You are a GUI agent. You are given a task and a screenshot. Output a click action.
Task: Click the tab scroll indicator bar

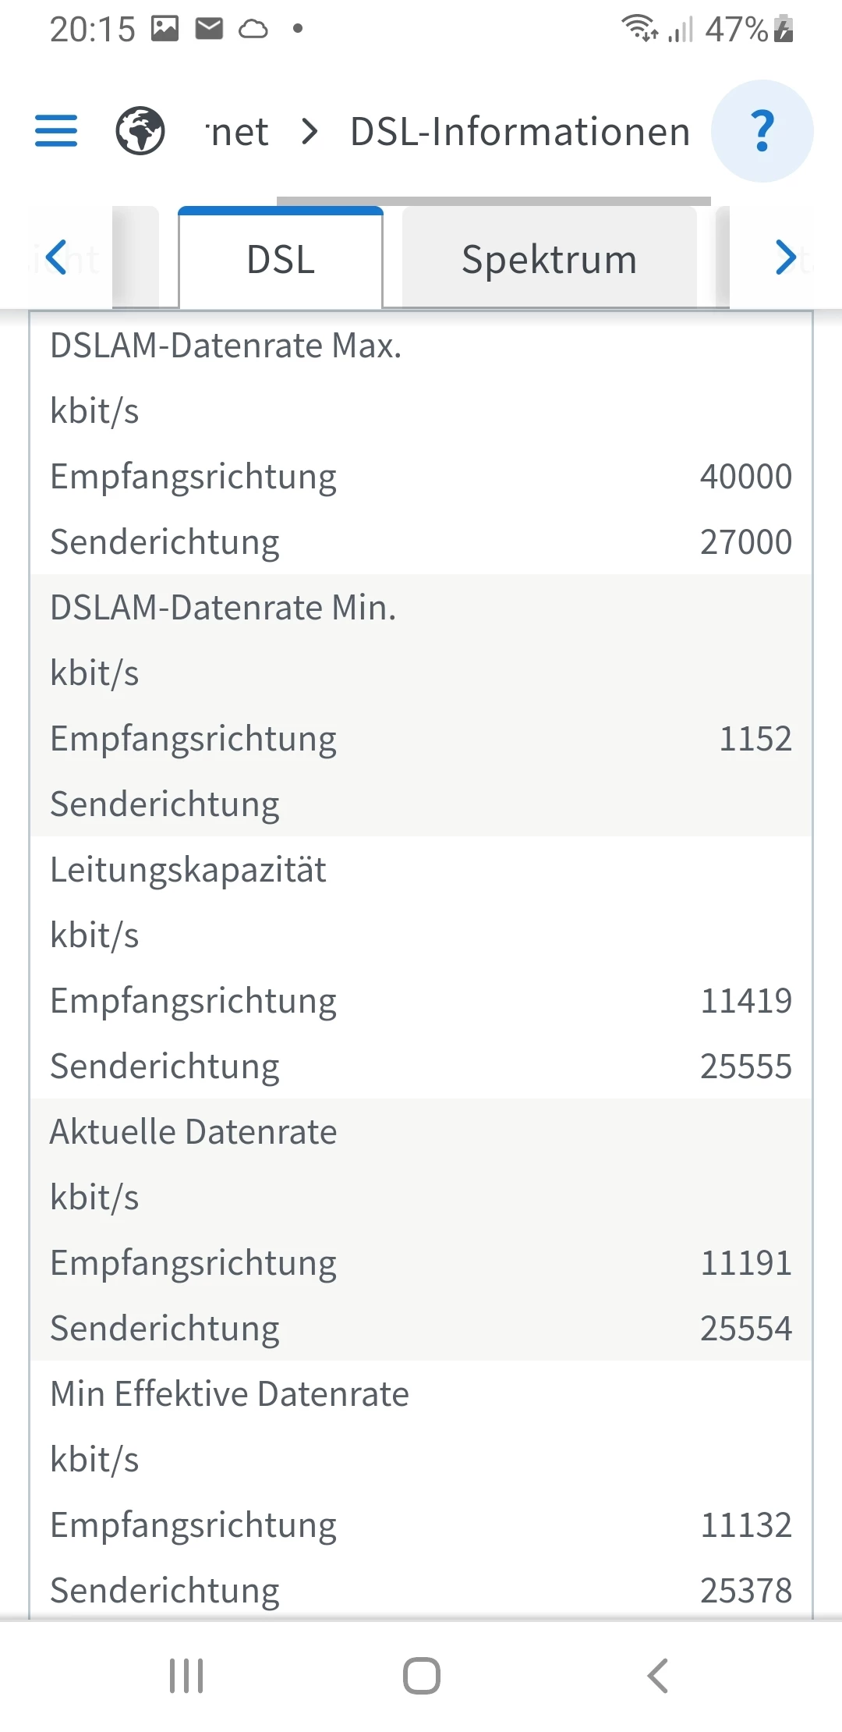point(494,201)
